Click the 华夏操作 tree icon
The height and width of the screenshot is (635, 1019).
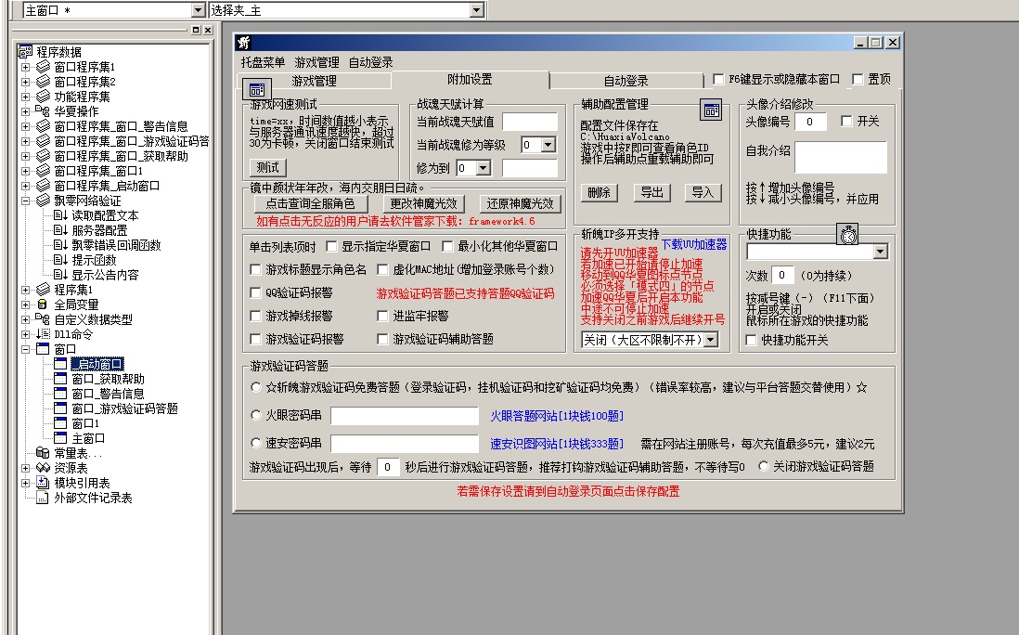pos(43,111)
